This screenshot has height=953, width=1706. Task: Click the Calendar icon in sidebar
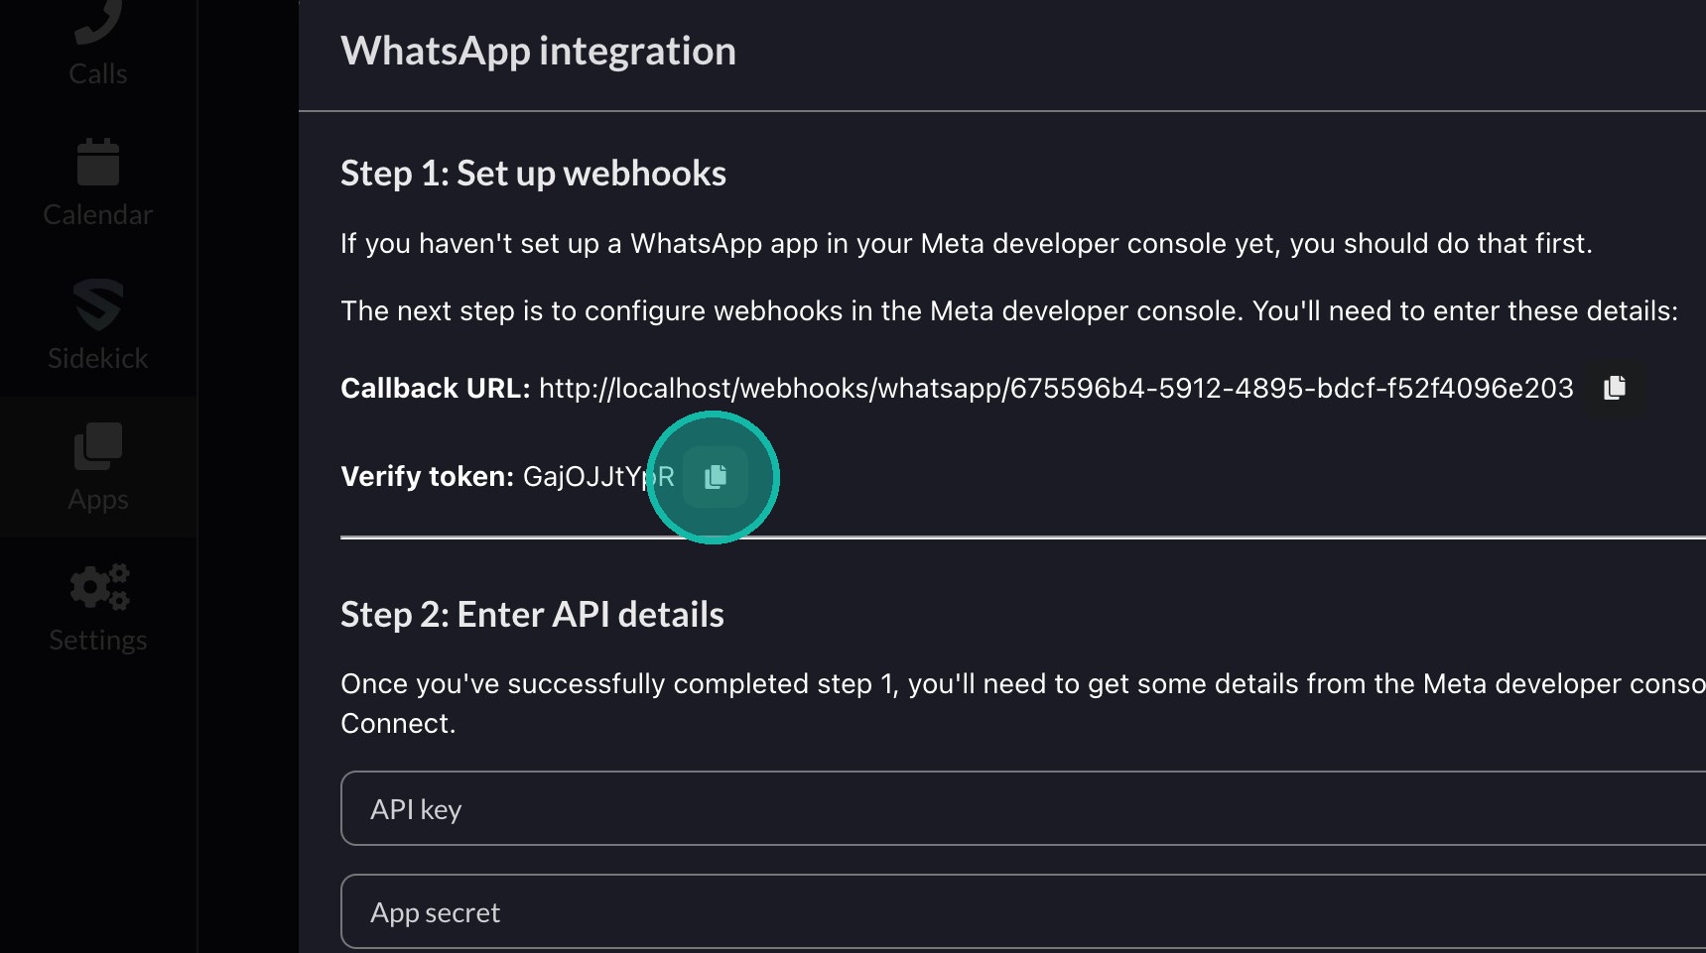pyautogui.click(x=97, y=163)
